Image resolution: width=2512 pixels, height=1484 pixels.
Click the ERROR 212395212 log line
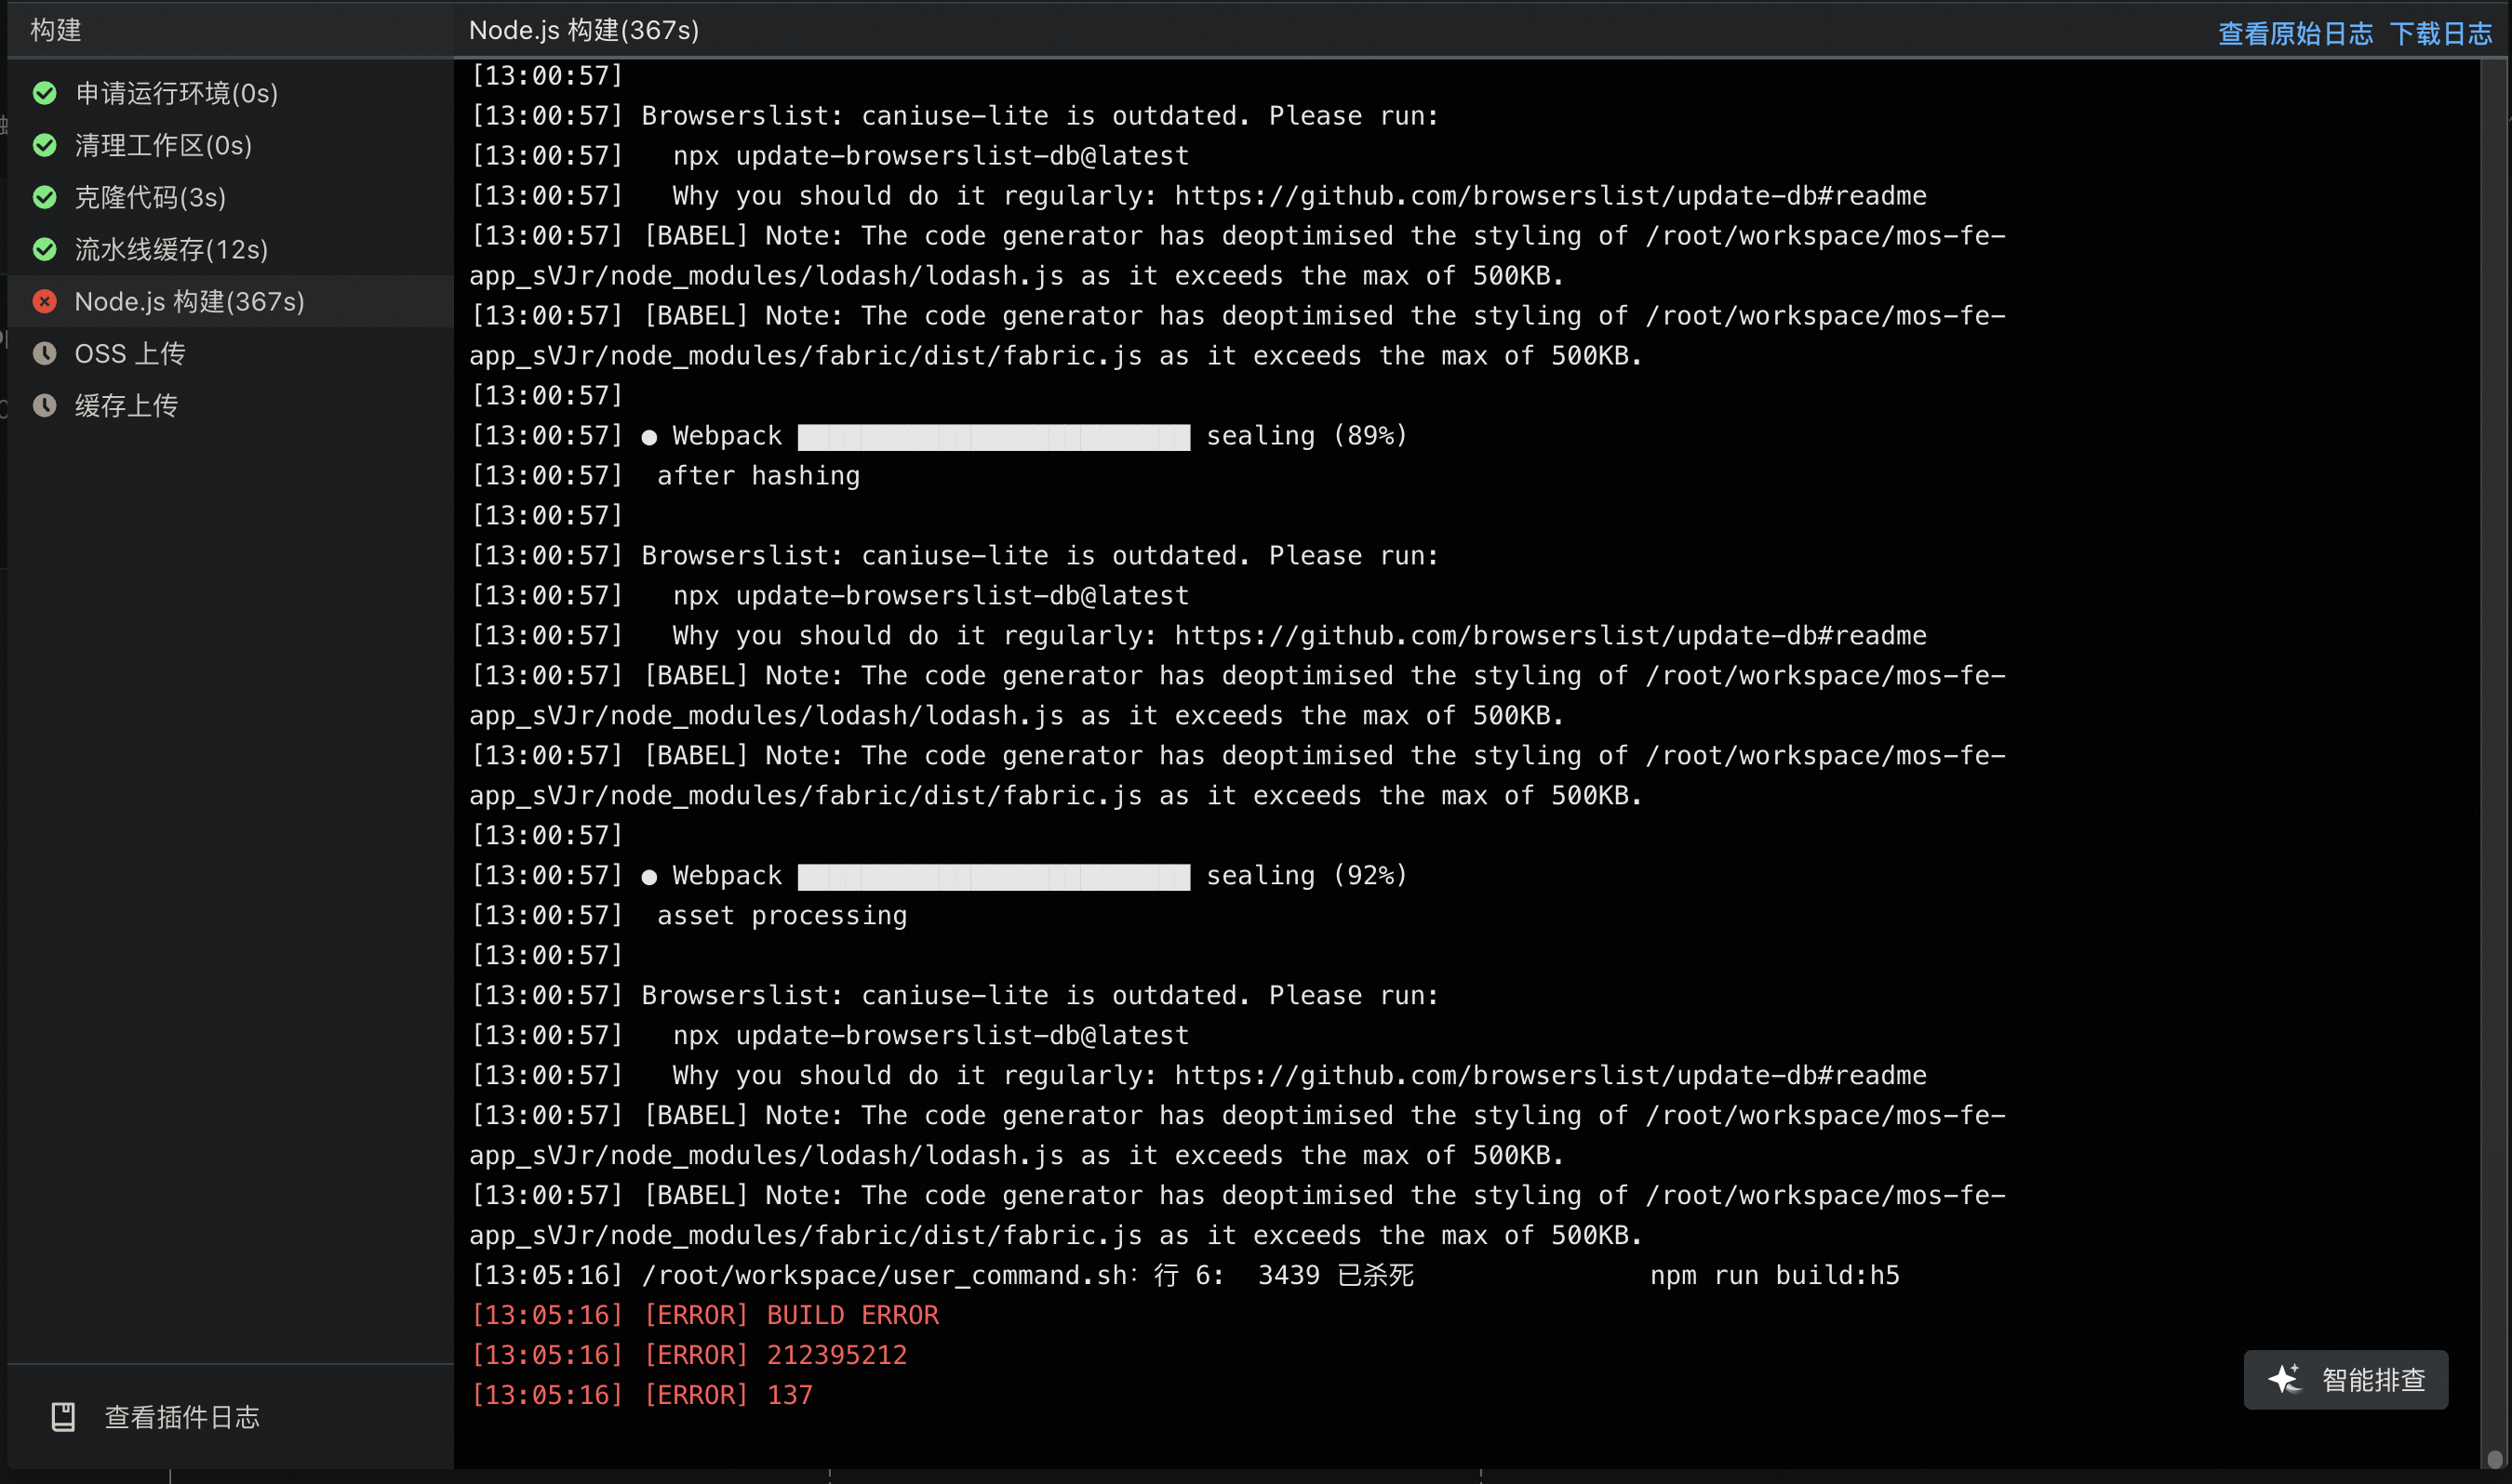click(x=689, y=1355)
